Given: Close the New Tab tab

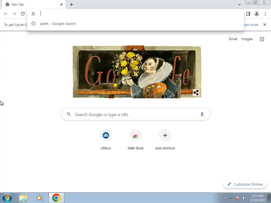Looking at the screenshot, I should (x=61, y=4).
